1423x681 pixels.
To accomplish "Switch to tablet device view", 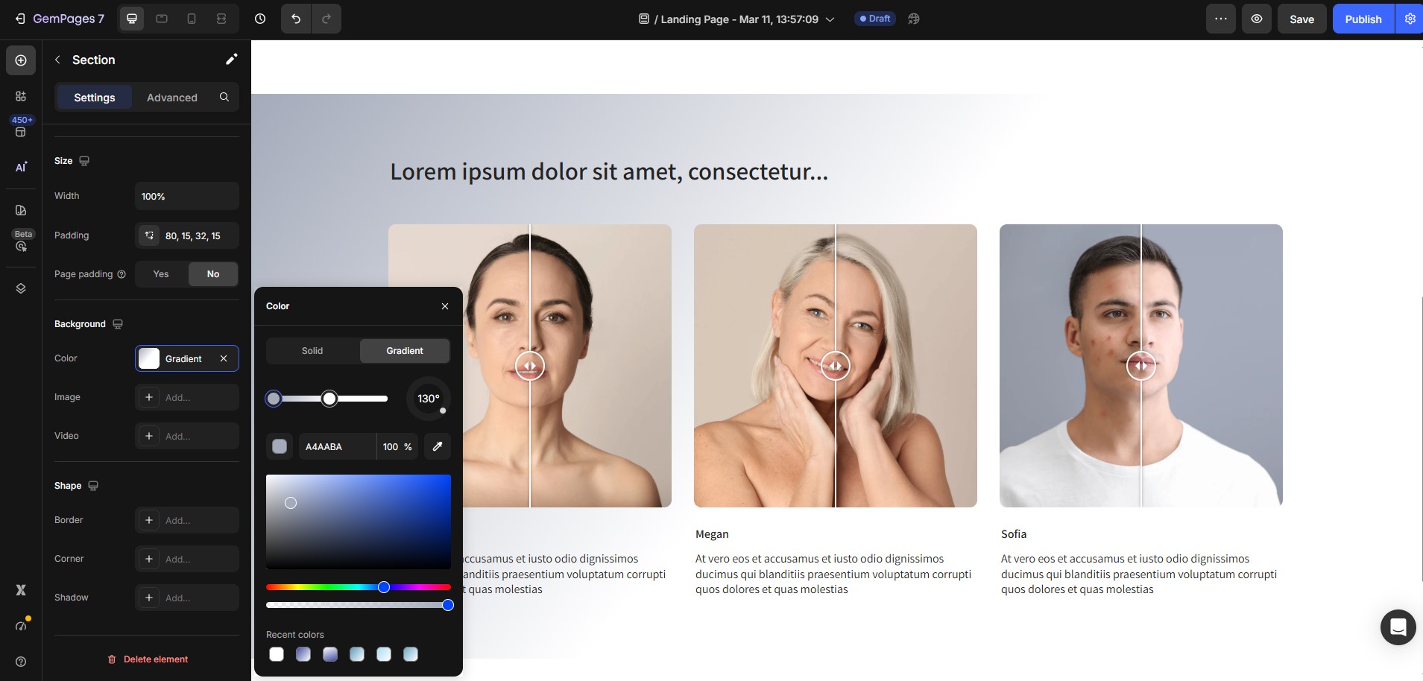I will tap(162, 19).
